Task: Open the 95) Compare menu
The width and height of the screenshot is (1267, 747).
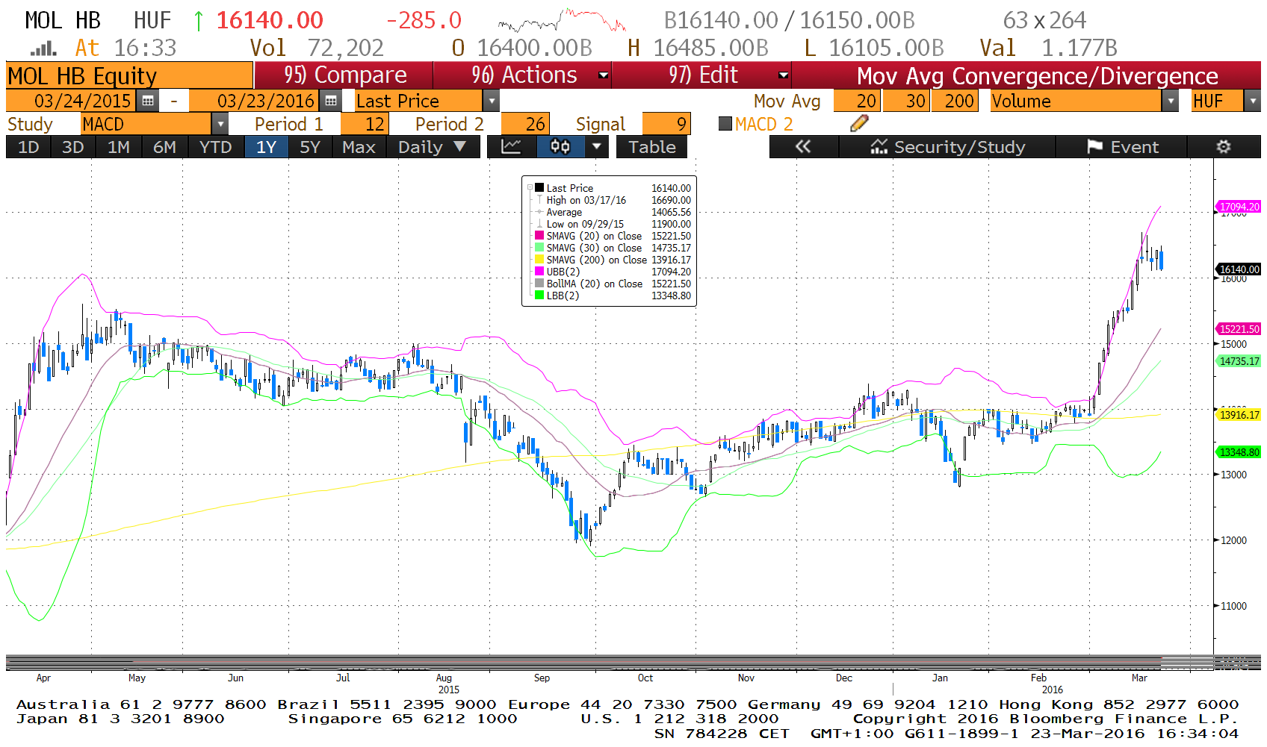Action: 344,75
